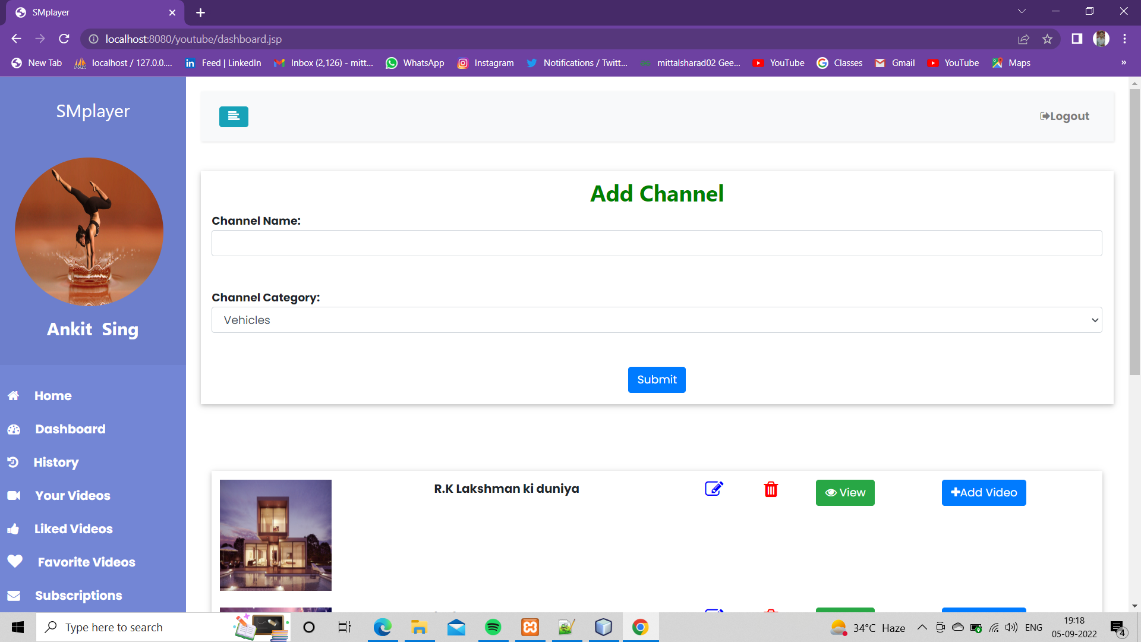Open History from the sidebar

coord(56,462)
